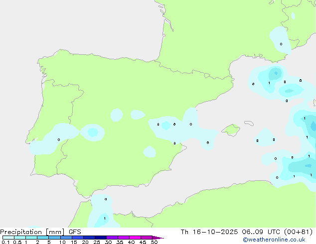Select the 2–5 mm legend color swatch
316x244 pixels.
(43, 238)
